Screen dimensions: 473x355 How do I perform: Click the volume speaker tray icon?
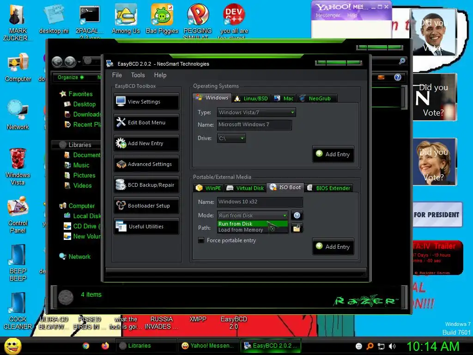point(392,346)
